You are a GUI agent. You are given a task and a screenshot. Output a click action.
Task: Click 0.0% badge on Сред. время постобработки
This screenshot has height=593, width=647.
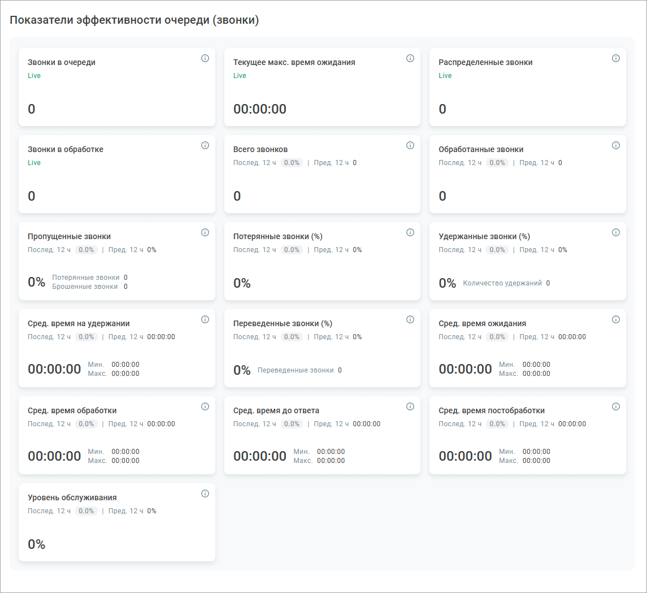coord(497,424)
